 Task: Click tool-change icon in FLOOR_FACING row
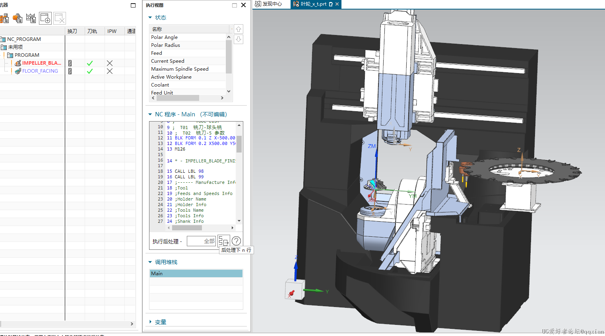70,71
